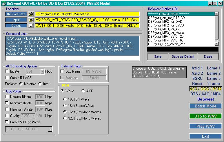
Task: Select DSPguru_dts_for_DTS-CD profile
Action: [181, 18]
